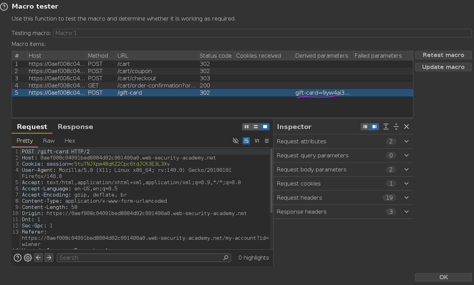
Task: Toggle the \n show newlines button
Action: pos(257,141)
